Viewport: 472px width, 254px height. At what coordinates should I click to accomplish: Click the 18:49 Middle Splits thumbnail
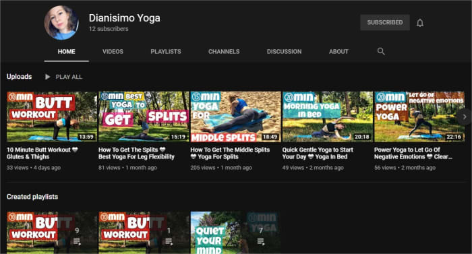coord(235,117)
